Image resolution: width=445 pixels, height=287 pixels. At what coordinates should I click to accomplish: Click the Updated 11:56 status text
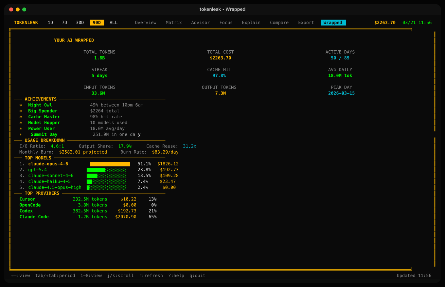[x=414, y=276]
